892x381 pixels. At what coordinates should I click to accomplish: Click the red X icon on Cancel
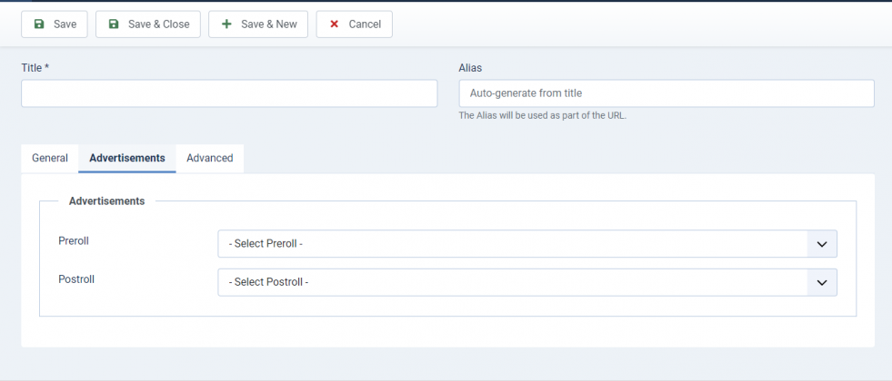point(335,24)
